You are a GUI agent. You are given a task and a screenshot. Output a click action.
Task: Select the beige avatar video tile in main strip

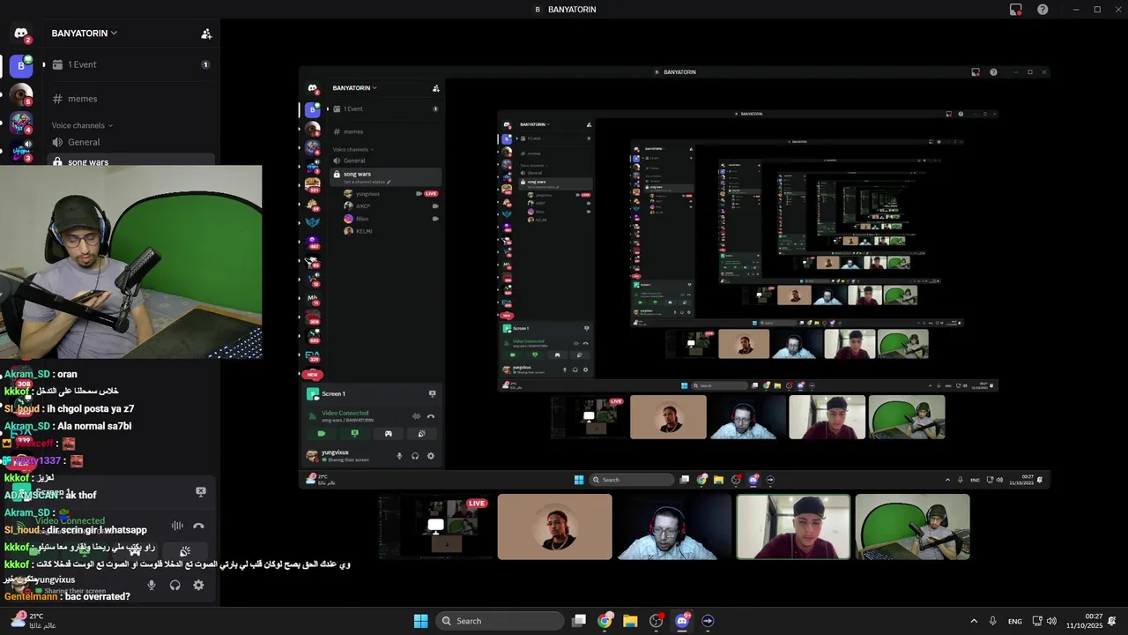[554, 527]
